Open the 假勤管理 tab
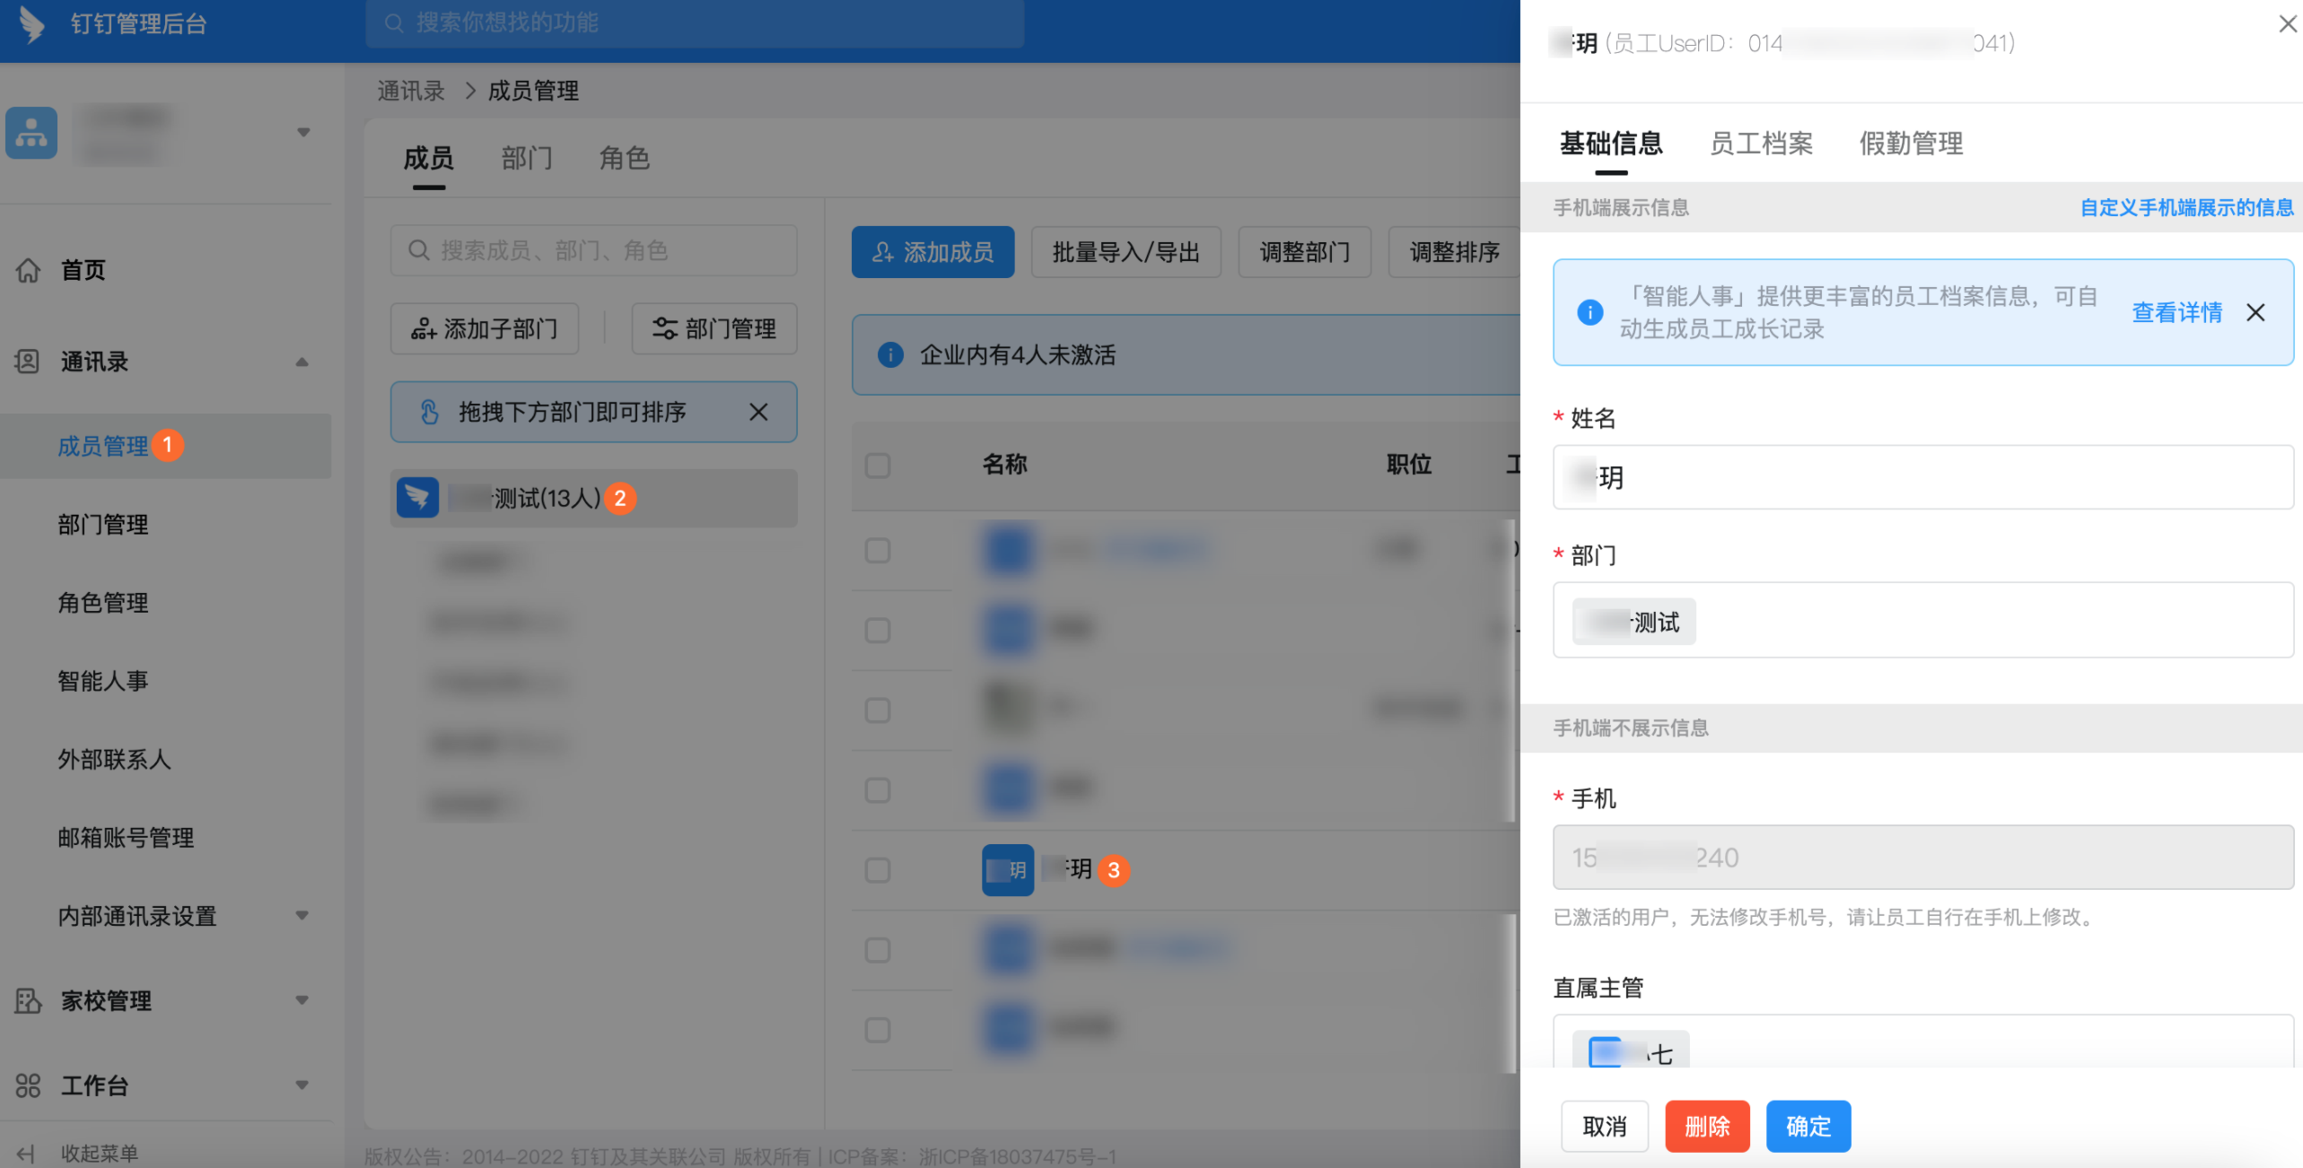The width and height of the screenshot is (2303, 1168). click(x=1911, y=144)
